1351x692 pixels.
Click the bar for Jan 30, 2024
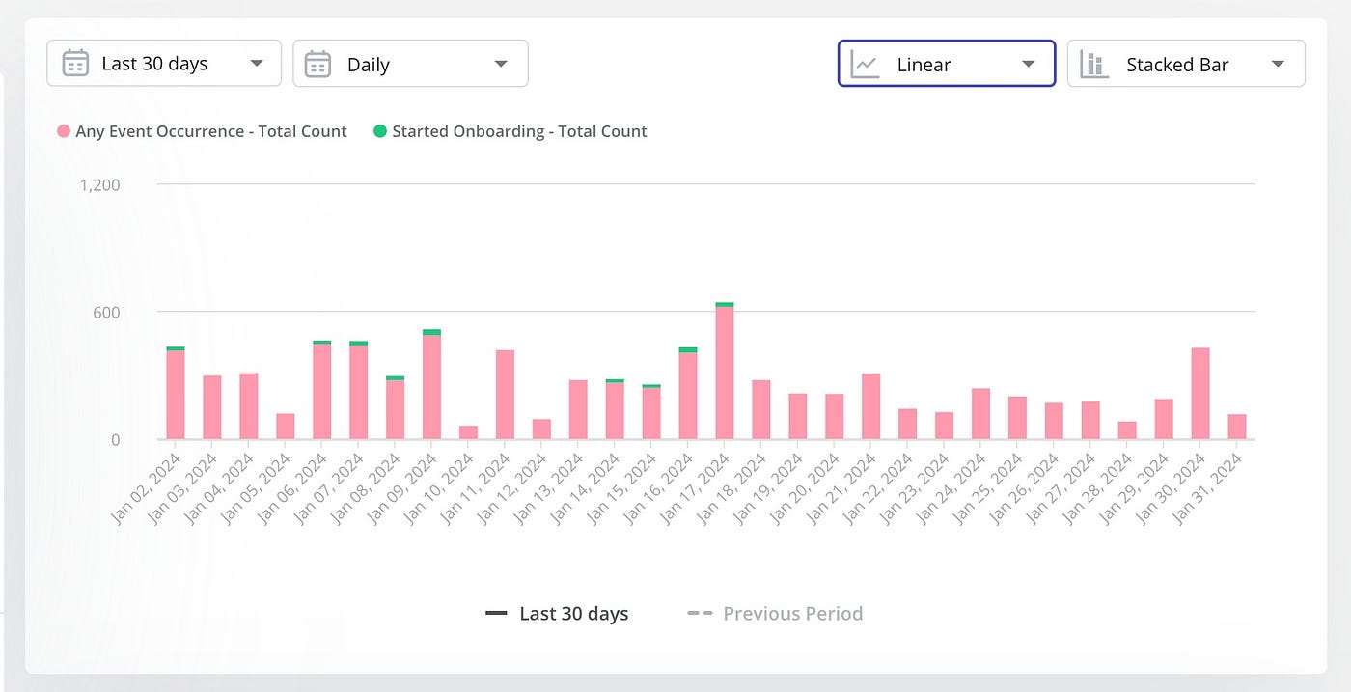click(1200, 394)
